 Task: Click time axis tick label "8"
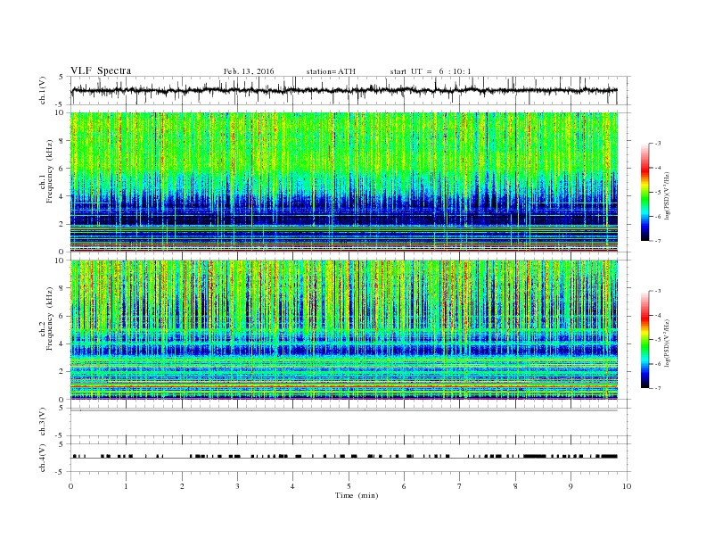515,486
